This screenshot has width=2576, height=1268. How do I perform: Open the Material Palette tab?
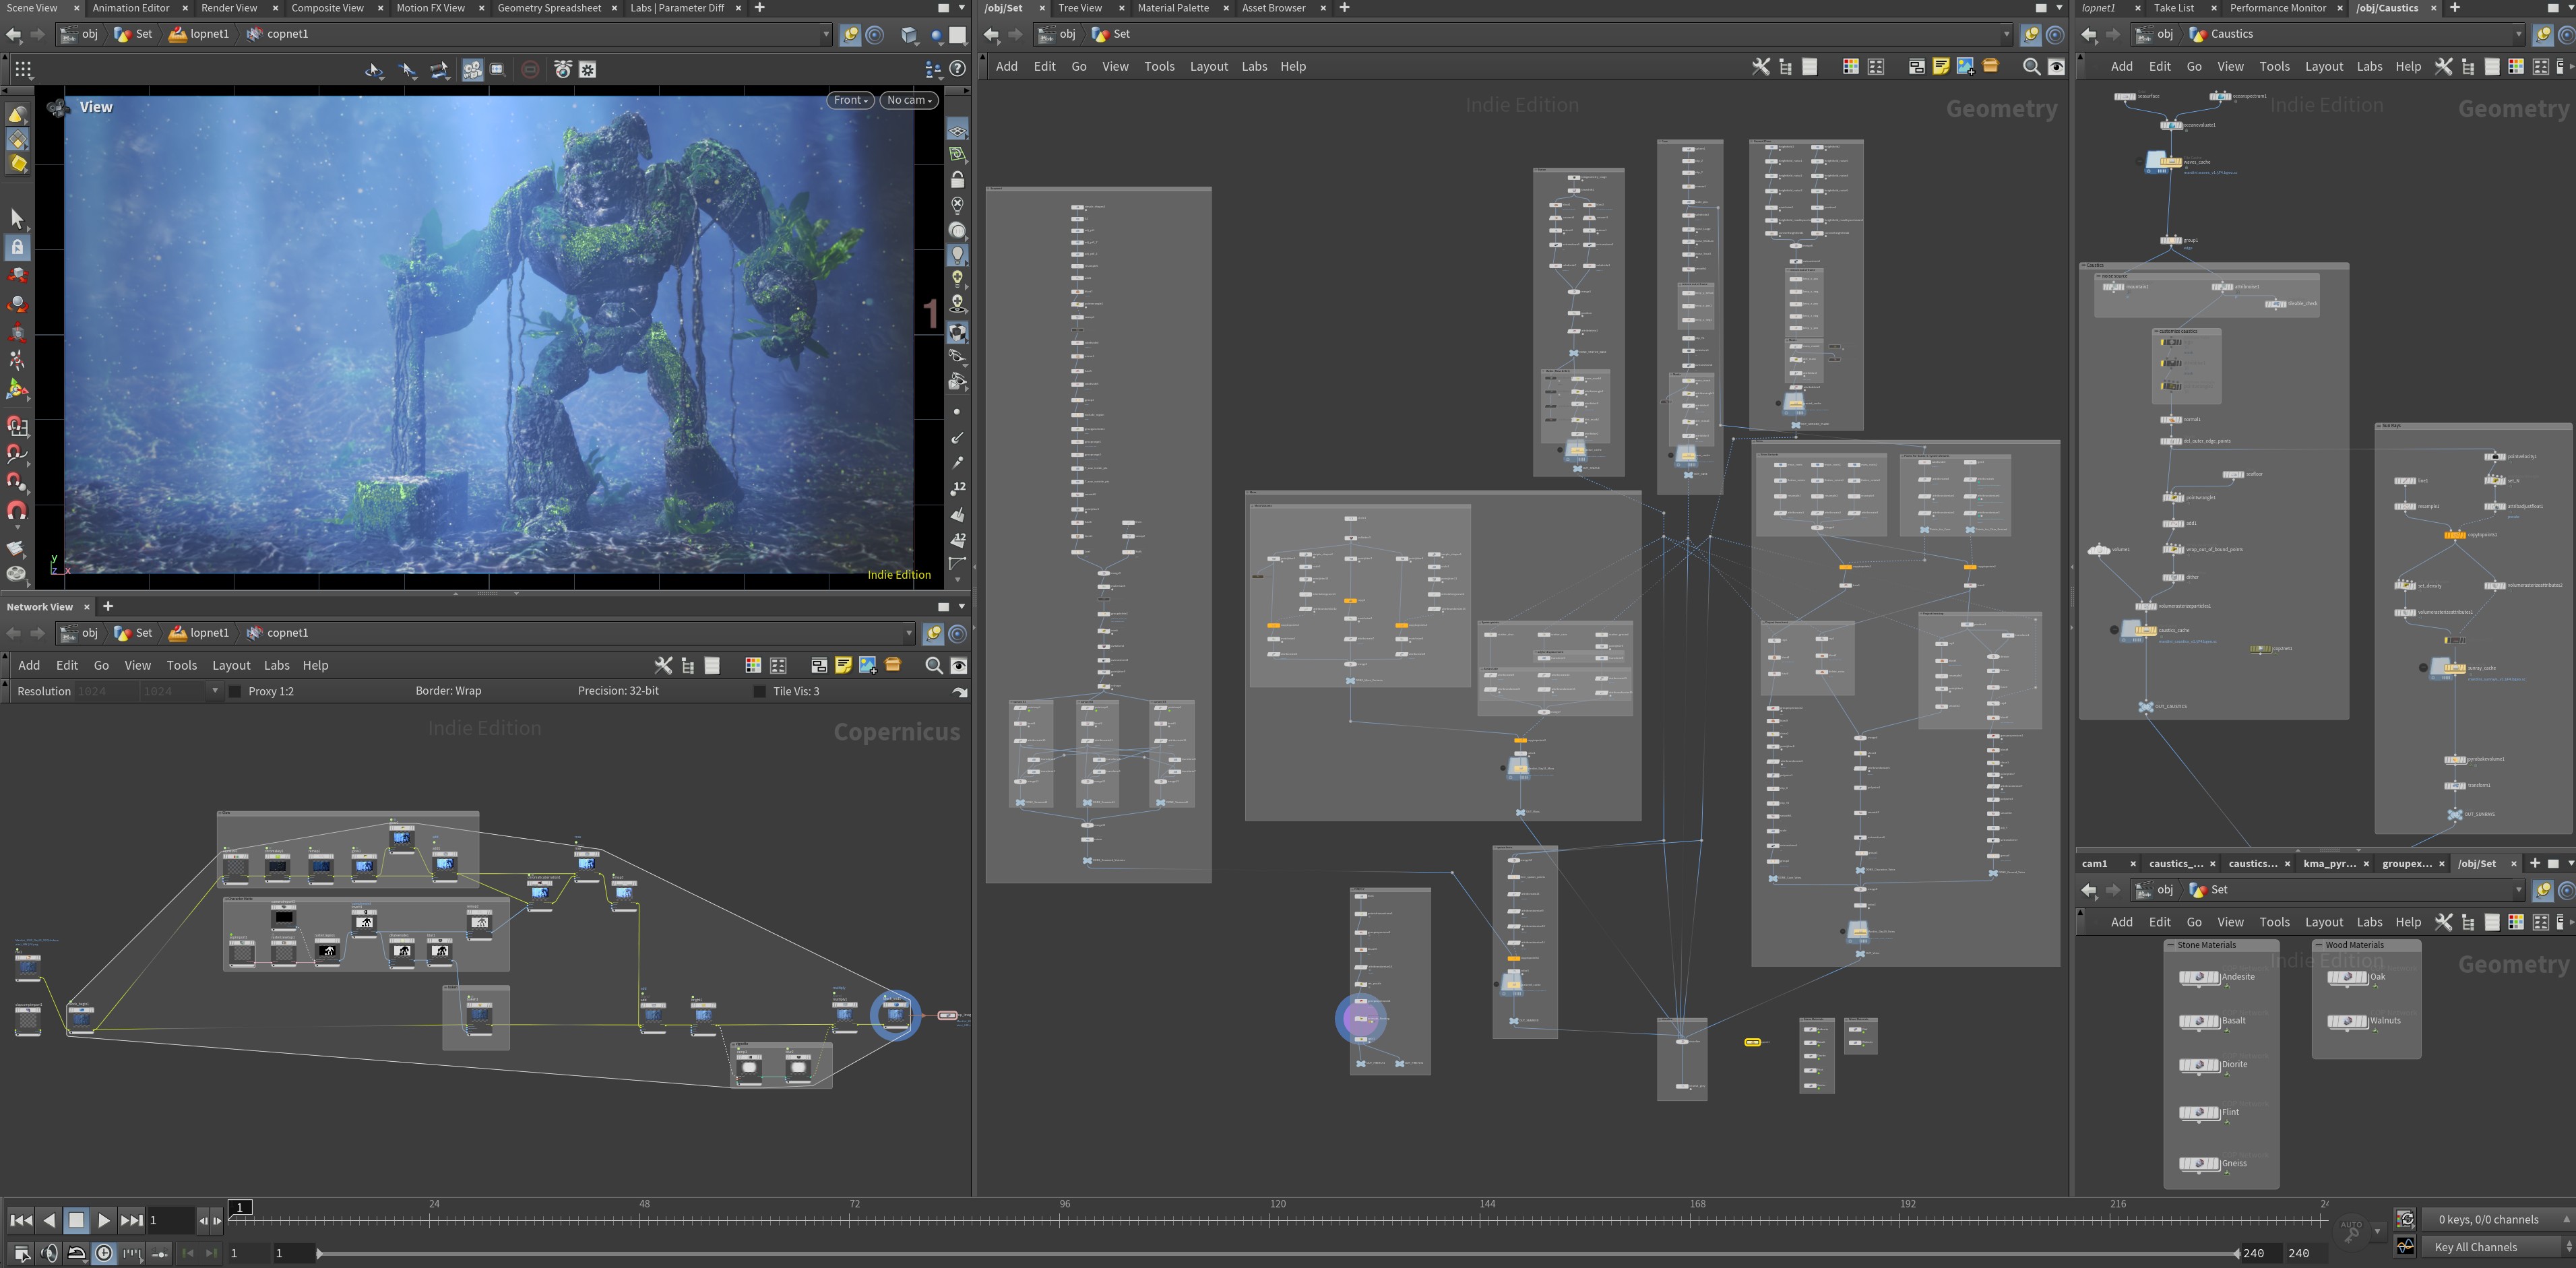click(1173, 8)
